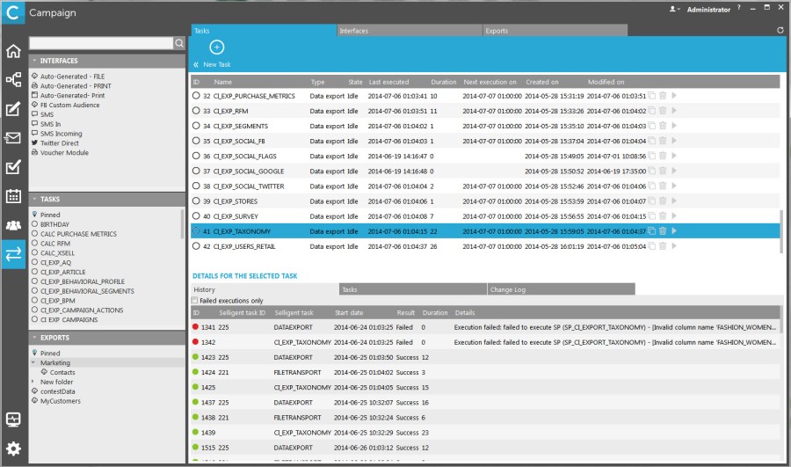Enable the Failed executions only checkbox

click(195, 301)
